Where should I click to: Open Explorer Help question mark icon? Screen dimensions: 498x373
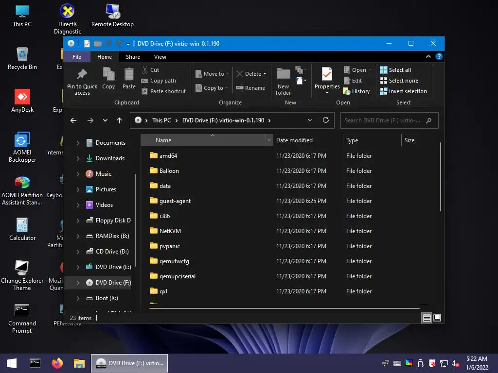point(439,56)
